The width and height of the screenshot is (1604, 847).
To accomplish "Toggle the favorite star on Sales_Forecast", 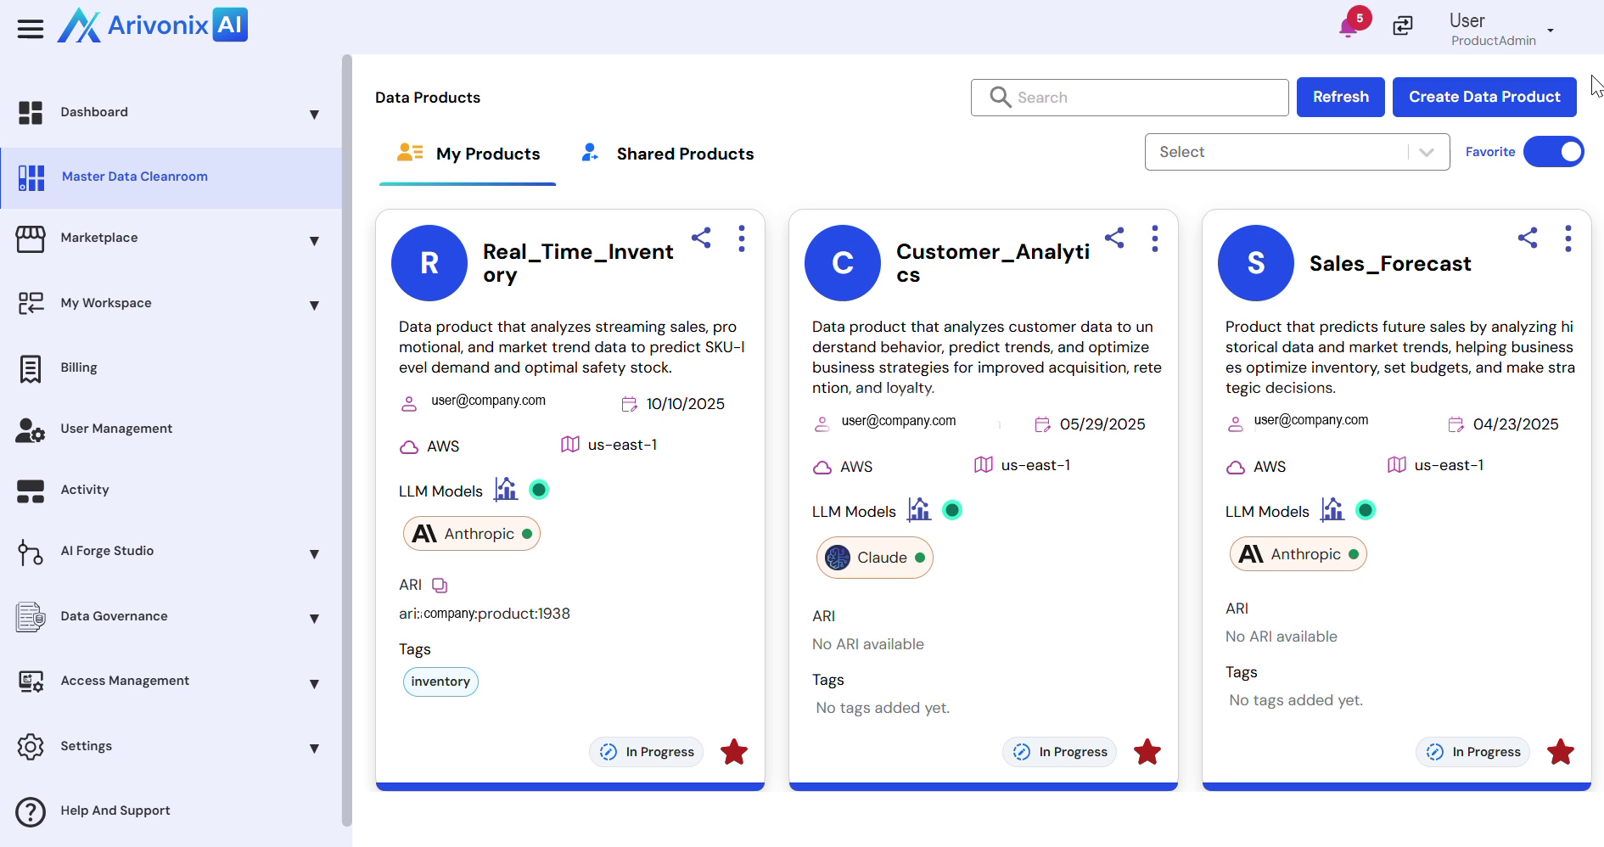I will click(1561, 752).
